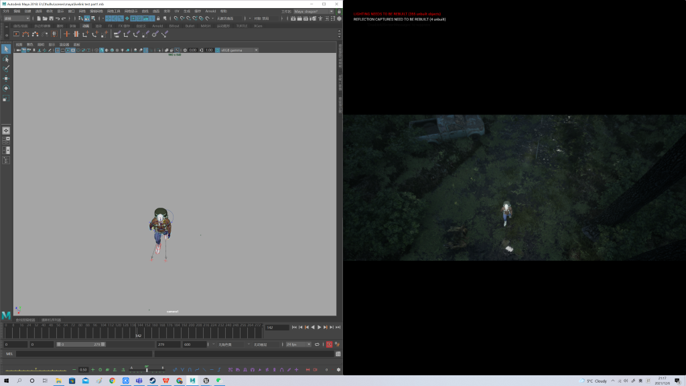Click the Single Perspective layout icon
This screenshot has height=386, width=686.
click(x=5, y=131)
